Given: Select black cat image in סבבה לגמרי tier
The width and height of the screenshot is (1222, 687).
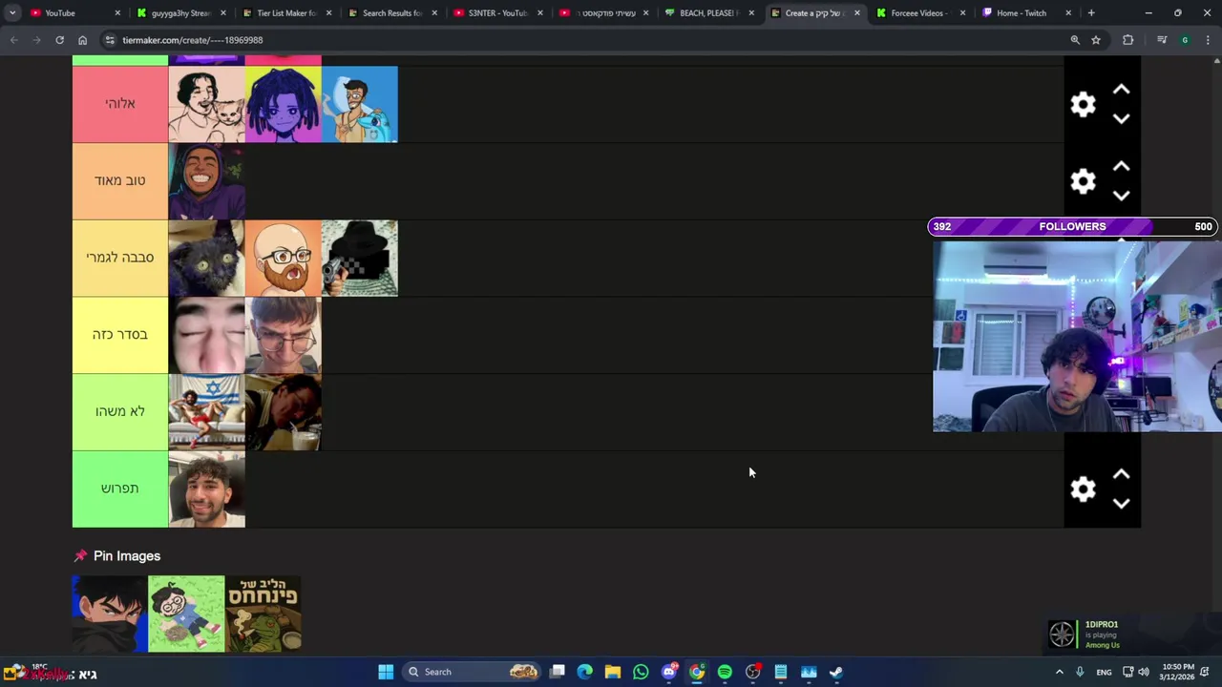Looking at the screenshot, I should pos(207,258).
